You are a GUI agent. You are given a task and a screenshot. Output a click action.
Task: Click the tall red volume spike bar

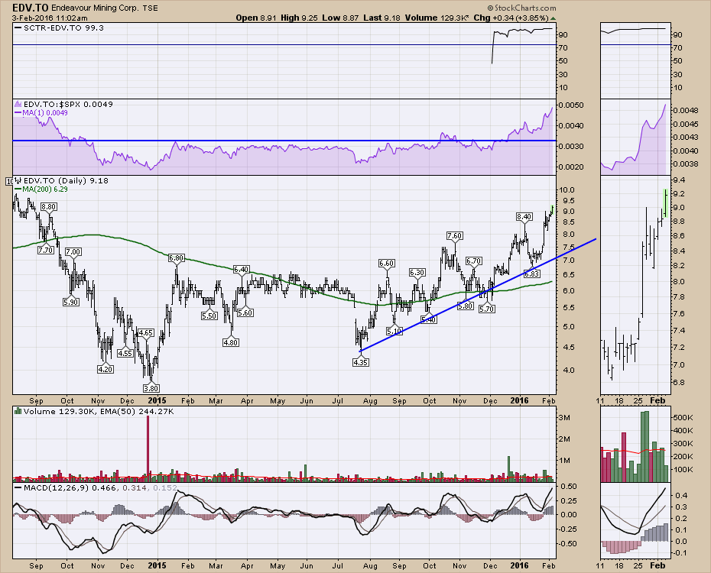click(148, 447)
